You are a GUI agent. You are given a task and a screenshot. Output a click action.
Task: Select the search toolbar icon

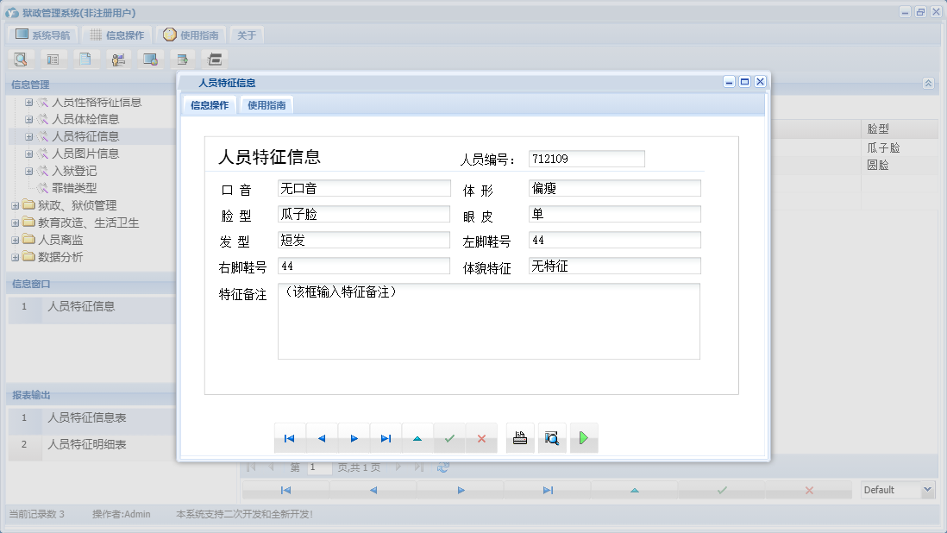(x=19, y=59)
